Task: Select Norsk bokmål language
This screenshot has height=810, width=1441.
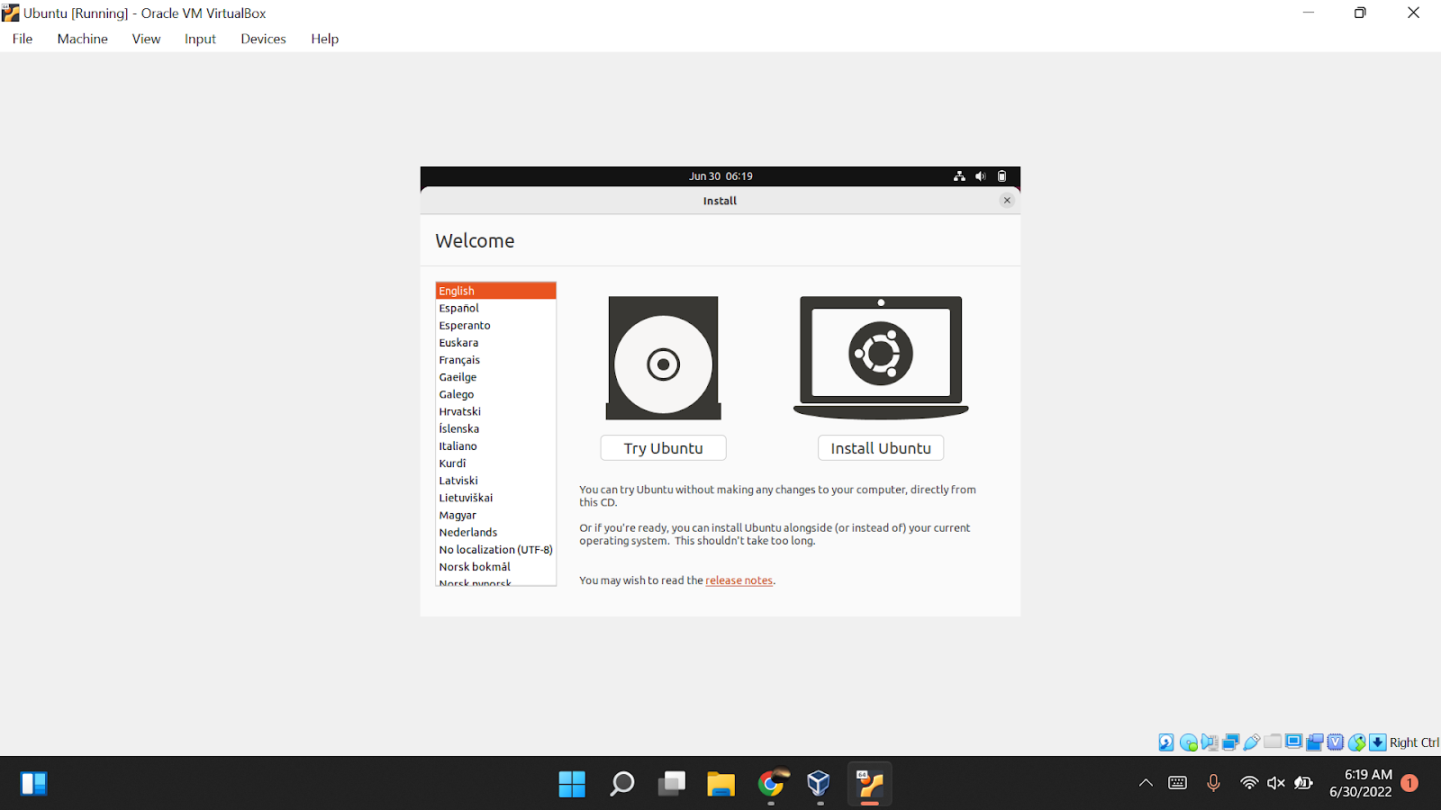Action: 496,567
